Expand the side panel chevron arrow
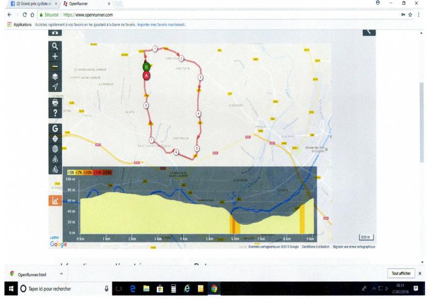The image size is (428, 299). (x=369, y=32)
